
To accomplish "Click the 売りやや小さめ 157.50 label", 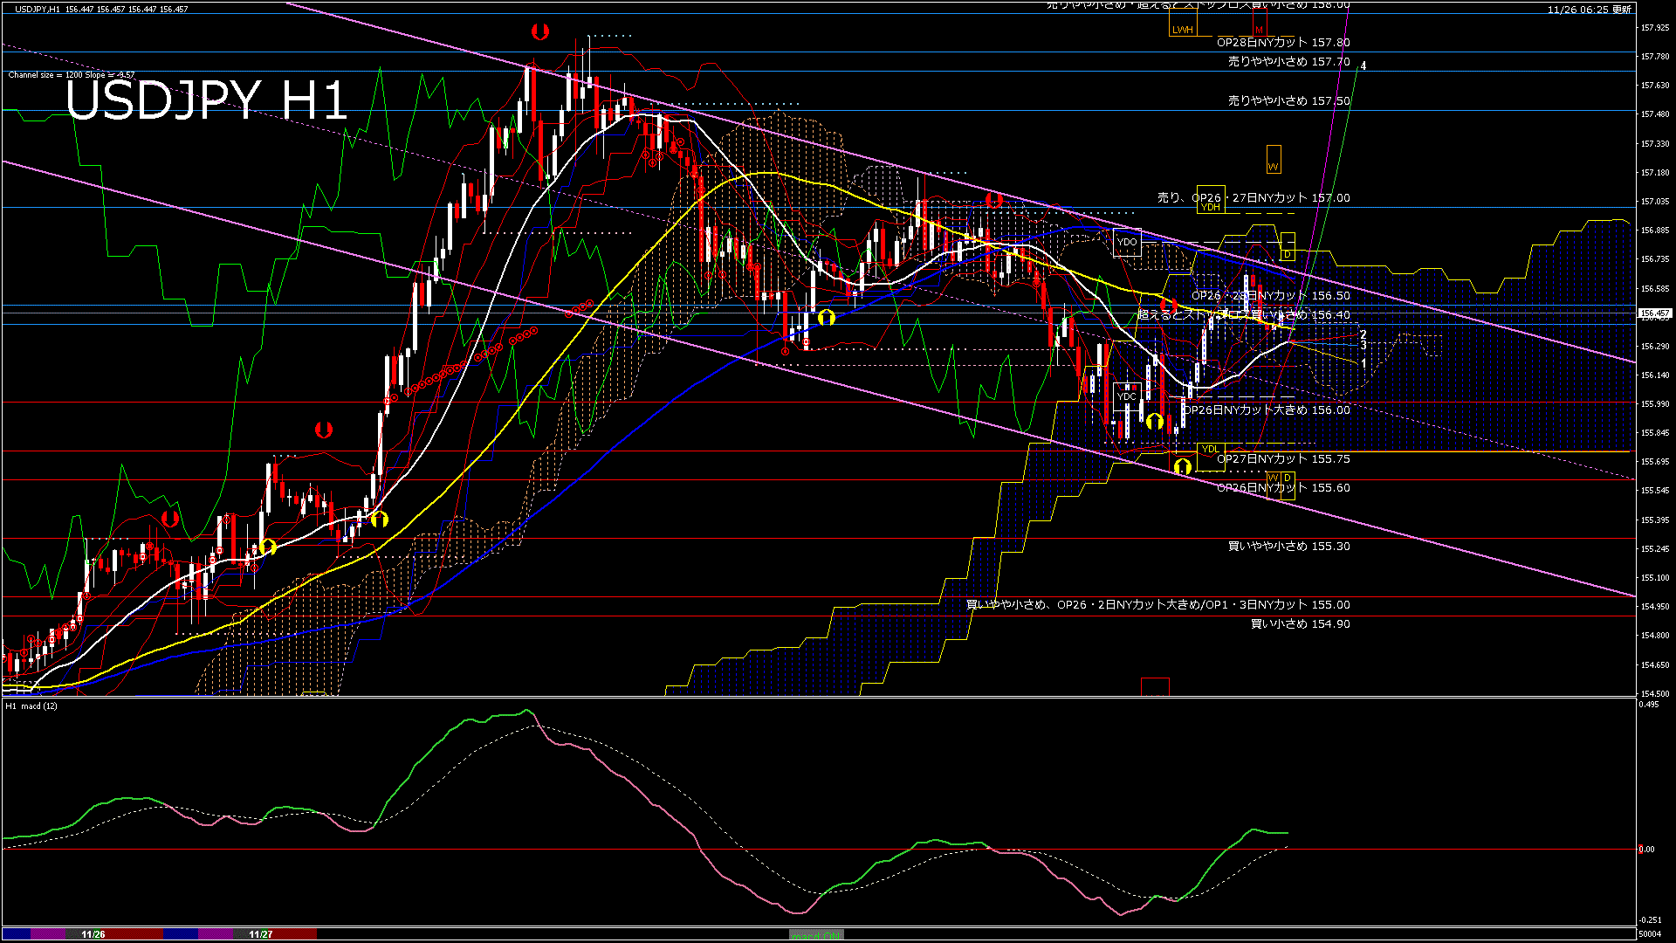I will [1288, 101].
